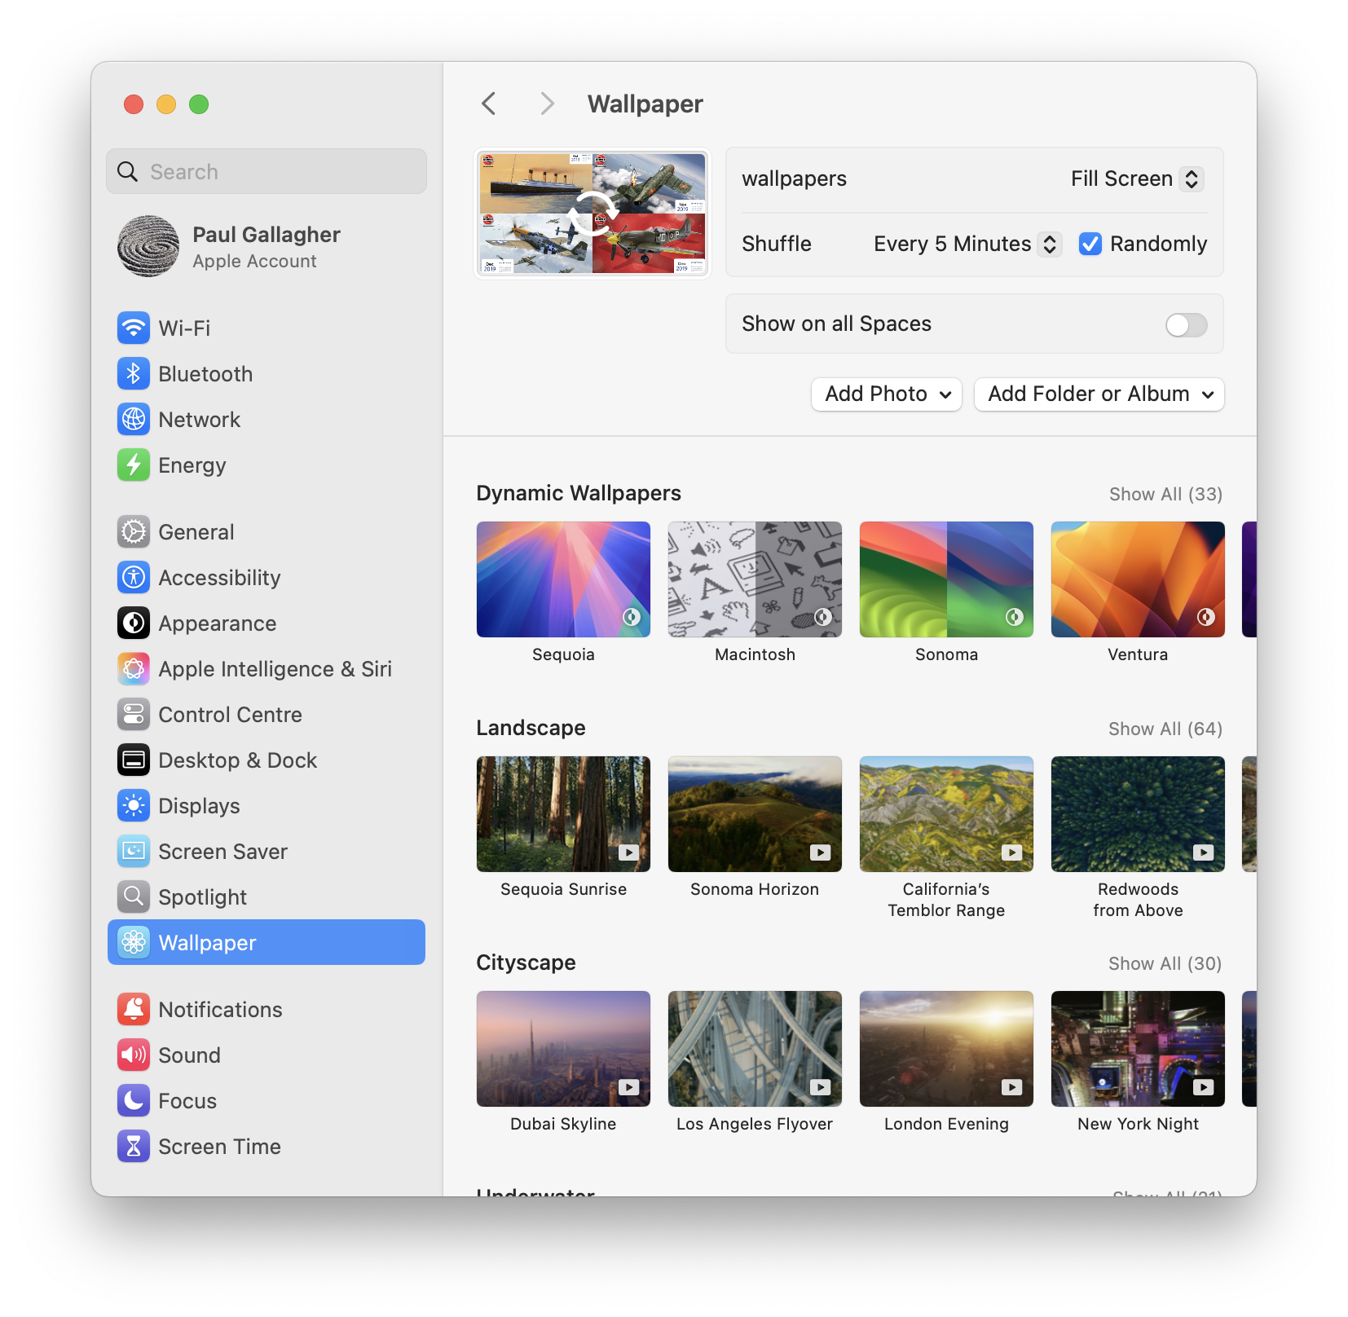The height and width of the screenshot is (1317, 1348).
Task: Open Apple Account under Paul Gallagher
Action: [x=254, y=261]
